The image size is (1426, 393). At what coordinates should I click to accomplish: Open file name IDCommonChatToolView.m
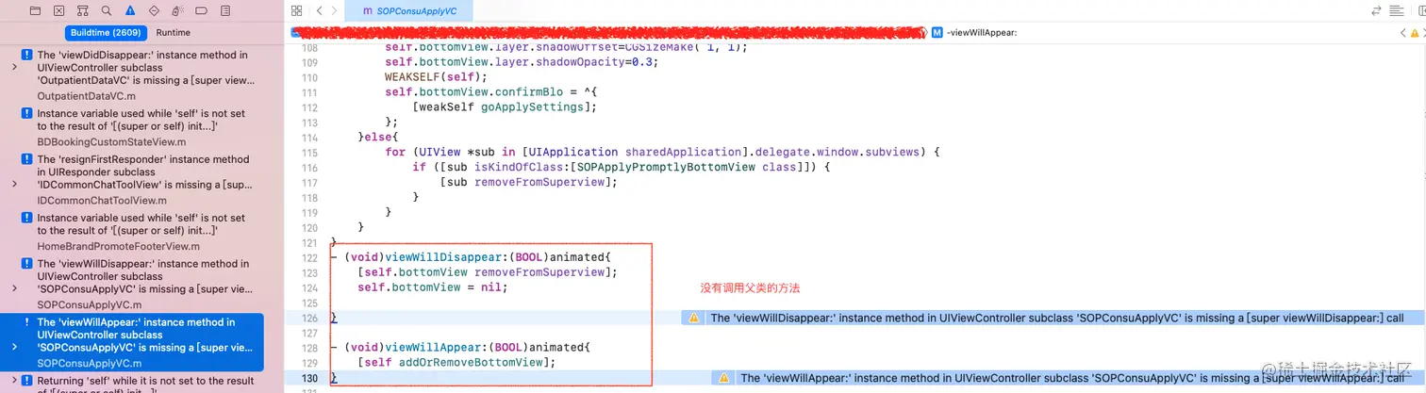click(102, 200)
